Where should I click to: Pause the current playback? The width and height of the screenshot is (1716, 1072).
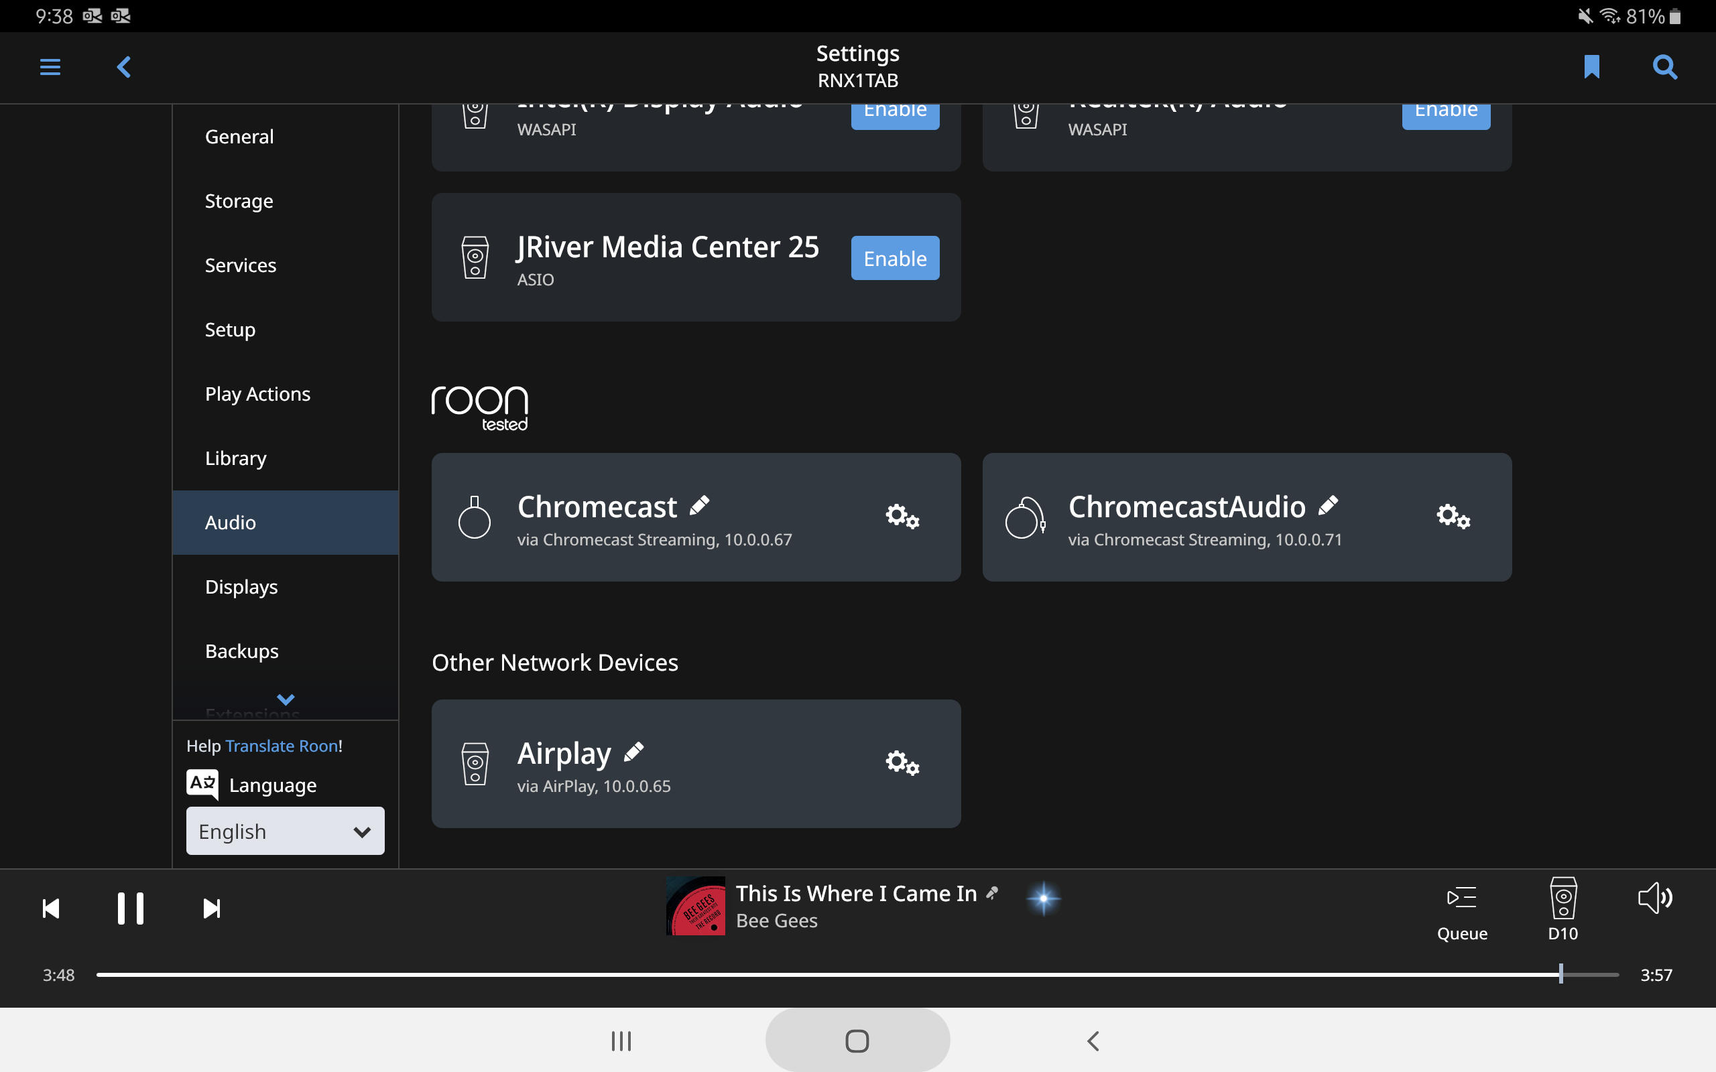click(131, 909)
